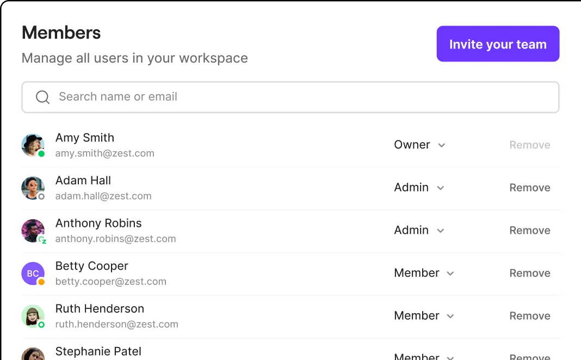
Task: Click the search magnifier icon
Action: pyautogui.click(x=42, y=97)
